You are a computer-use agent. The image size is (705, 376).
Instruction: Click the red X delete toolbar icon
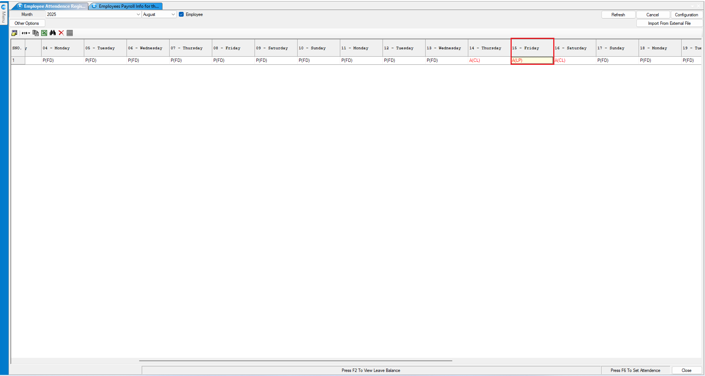pyautogui.click(x=61, y=33)
